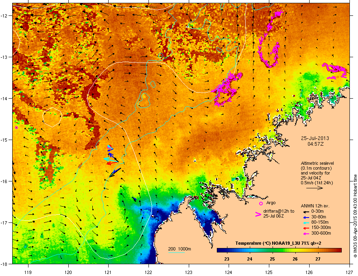Click the latitude axis label -12

[x=4, y=15]
